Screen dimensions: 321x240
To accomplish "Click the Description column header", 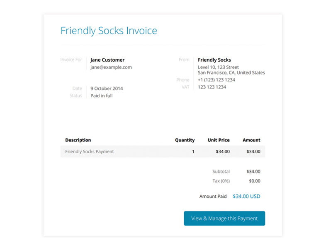I will [x=78, y=140].
